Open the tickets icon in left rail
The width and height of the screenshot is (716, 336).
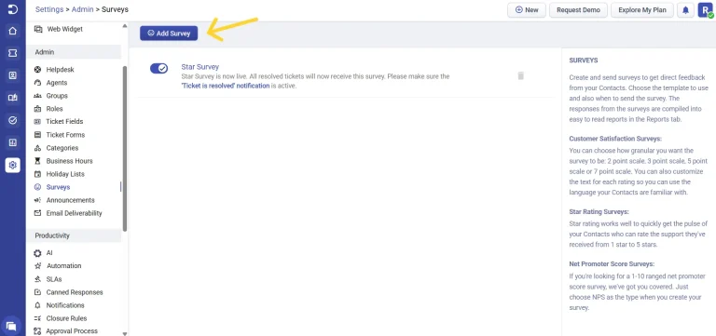tap(13, 53)
